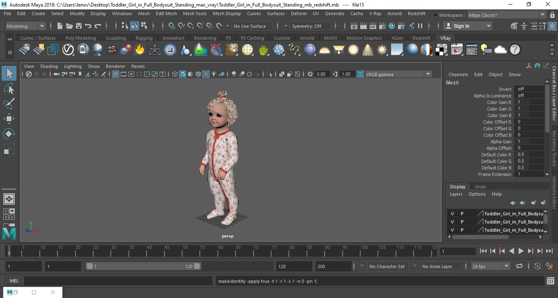Image resolution: width=558 pixels, height=298 pixels.
Task: Create a V-Ray sphere light from shelf
Action: point(353,50)
